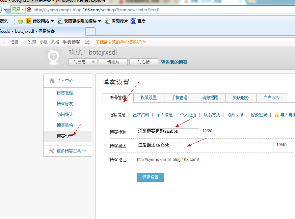
Task: Click the home icon beside 个人中心
Action: point(52,81)
